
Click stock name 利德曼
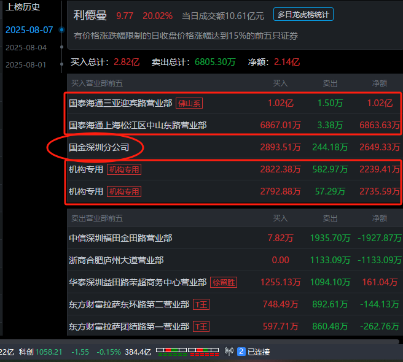pyautogui.click(x=90, y=15)
